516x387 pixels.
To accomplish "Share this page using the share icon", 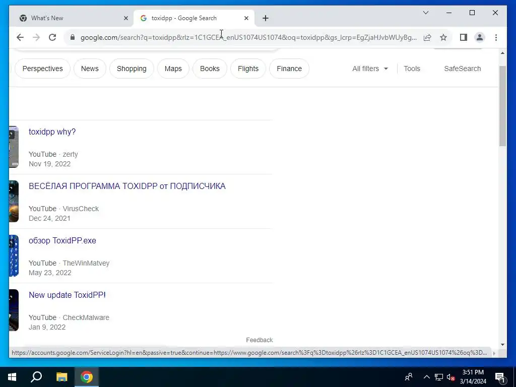I will click(x=427, y=37).
